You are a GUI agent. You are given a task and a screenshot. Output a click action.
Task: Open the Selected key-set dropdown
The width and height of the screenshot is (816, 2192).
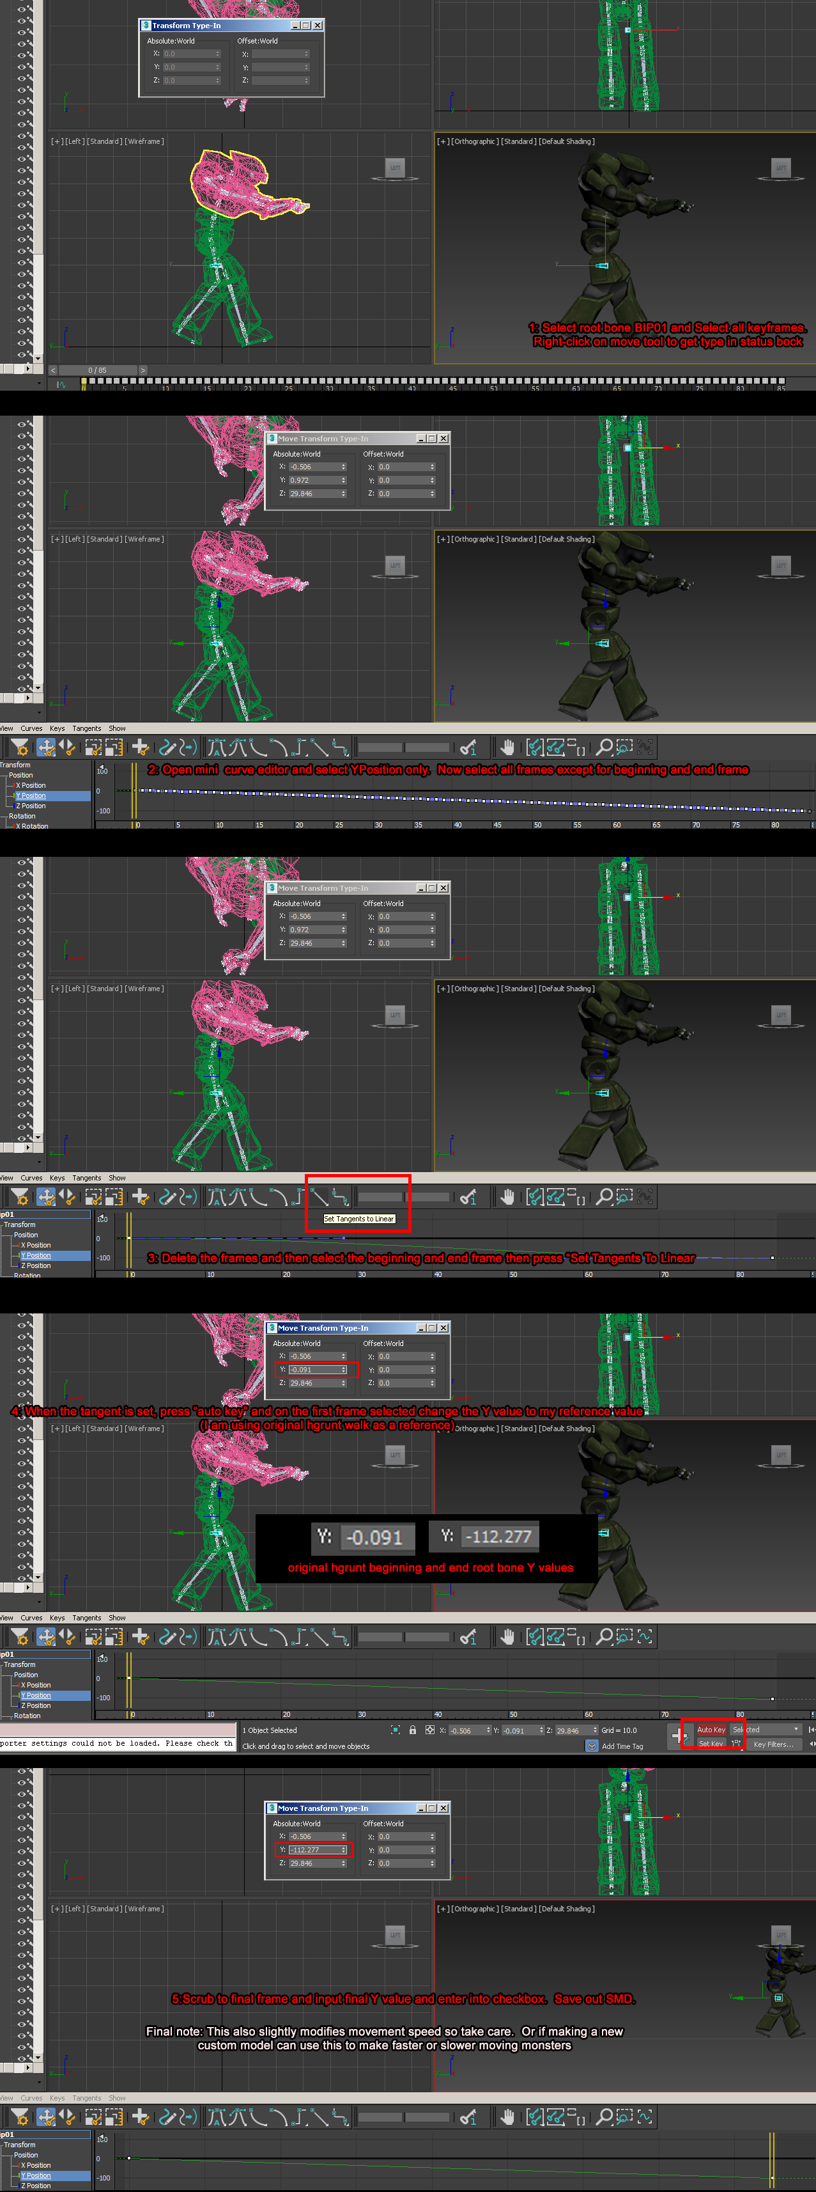766,1729
